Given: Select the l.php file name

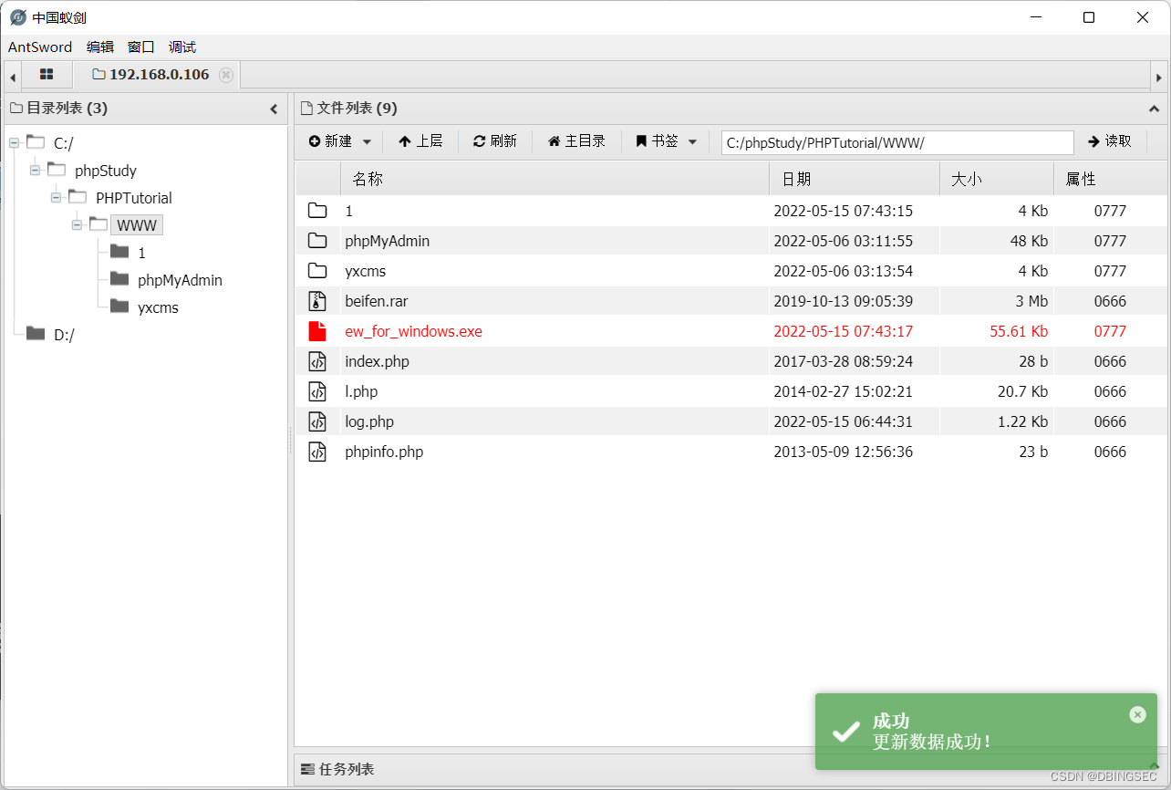Looking at the screenshot, I should tap(361, 391).
